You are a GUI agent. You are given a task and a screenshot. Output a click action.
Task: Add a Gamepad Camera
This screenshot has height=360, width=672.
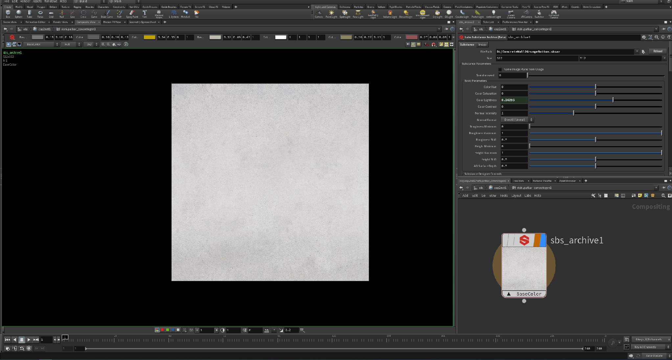coord(554,14)
